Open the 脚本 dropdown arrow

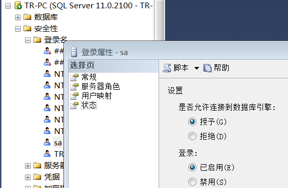[197, 68]
